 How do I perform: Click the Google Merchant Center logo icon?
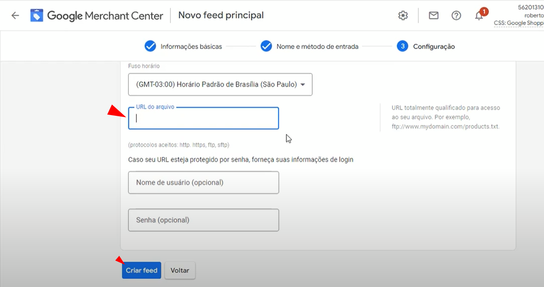click(37, 16)
